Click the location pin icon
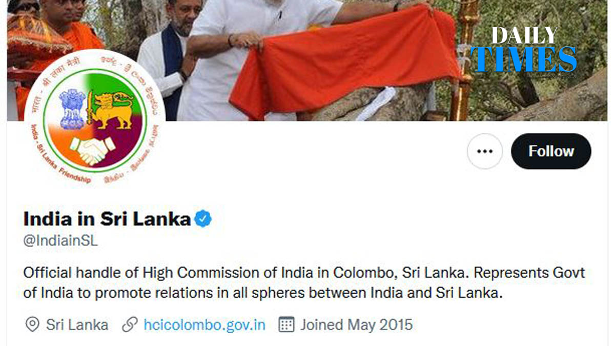This screenshot has width=615, height=346. click(x=32, y=324)
